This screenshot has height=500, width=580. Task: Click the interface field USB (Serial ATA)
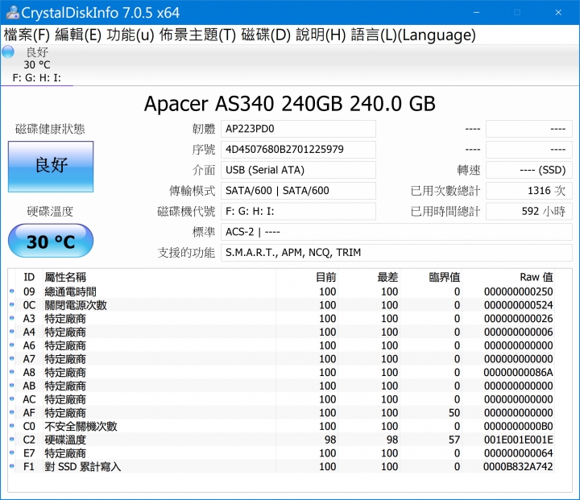[298, 170]
